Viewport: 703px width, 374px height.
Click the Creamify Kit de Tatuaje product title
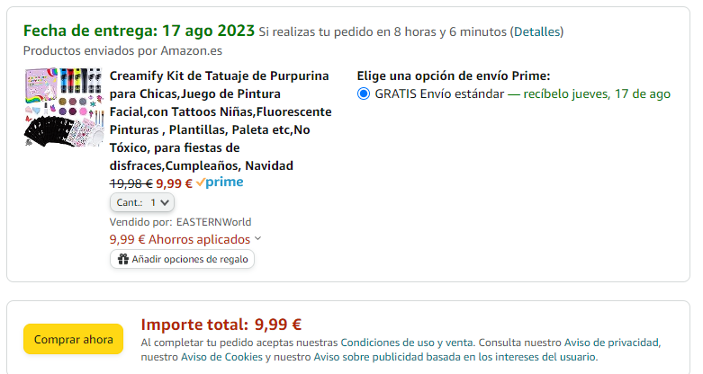click(221, 120)
